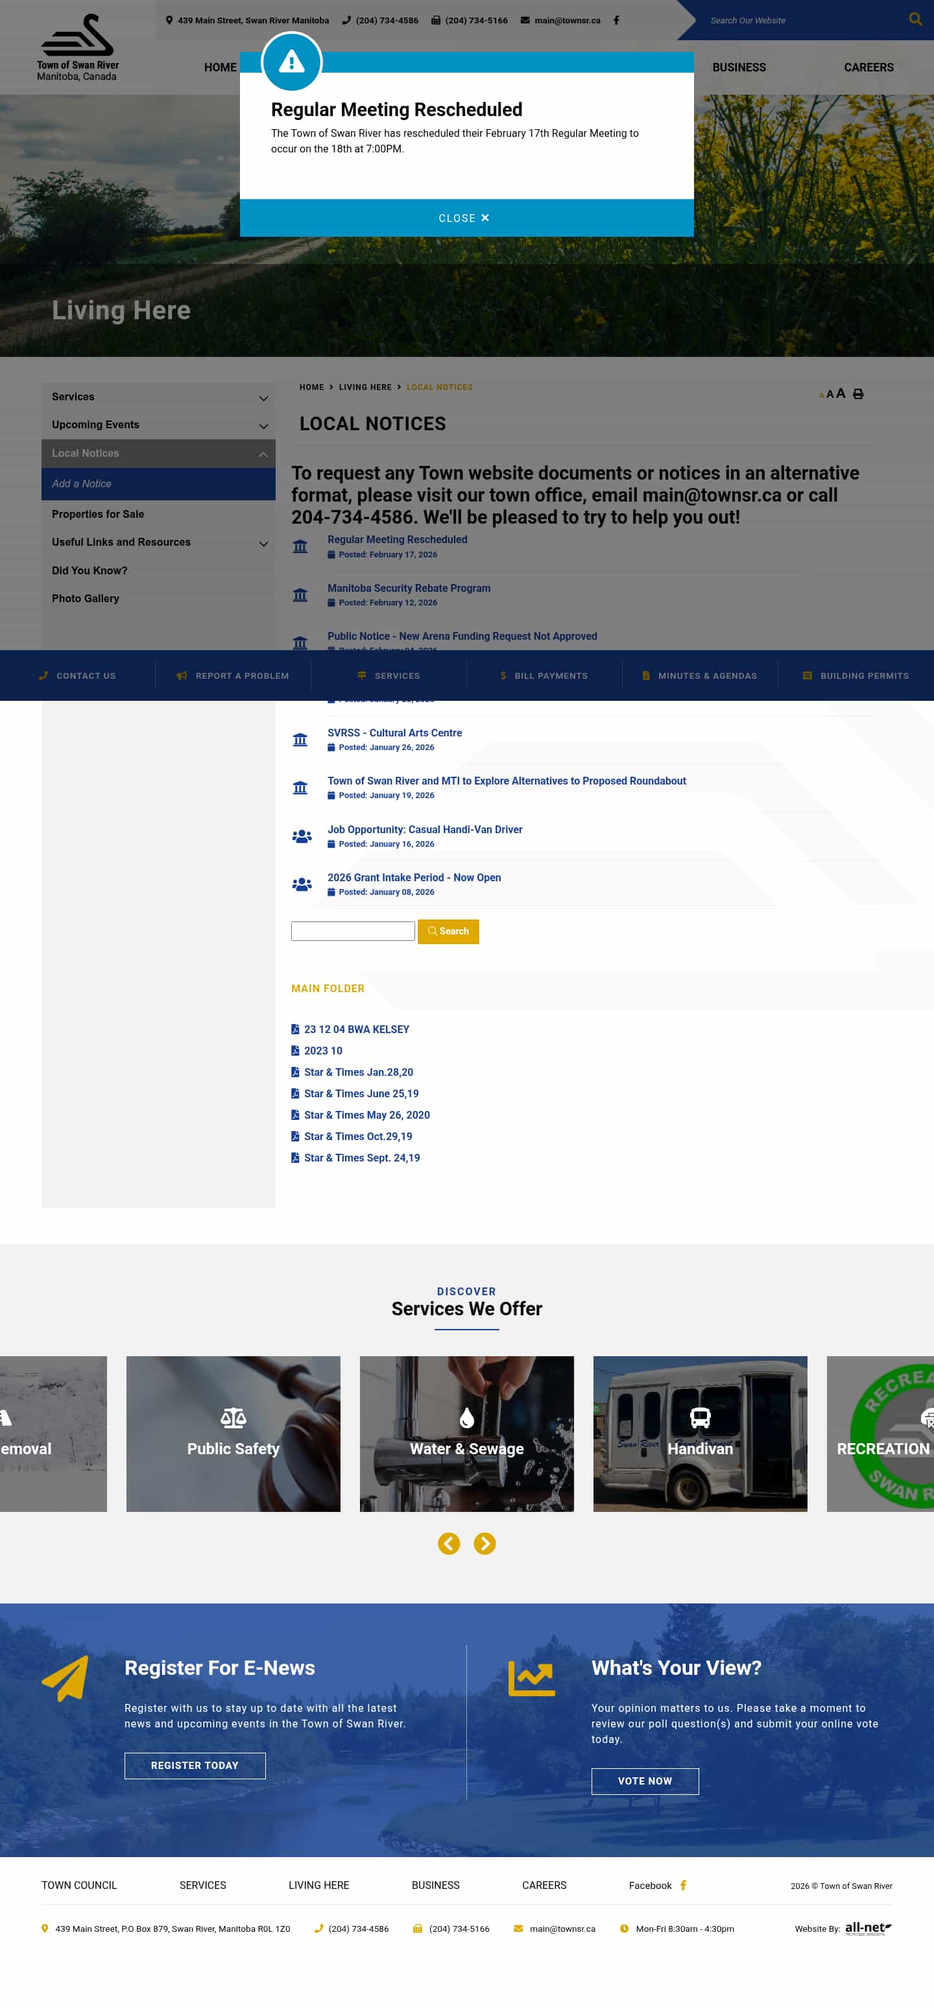
Task: Open the HOME menu item
Action: pyautogui.click(x=221, y=67)
